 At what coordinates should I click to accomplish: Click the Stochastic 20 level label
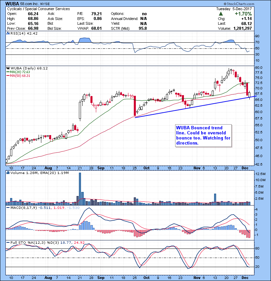pyautogui.click(x=257, y=267)
